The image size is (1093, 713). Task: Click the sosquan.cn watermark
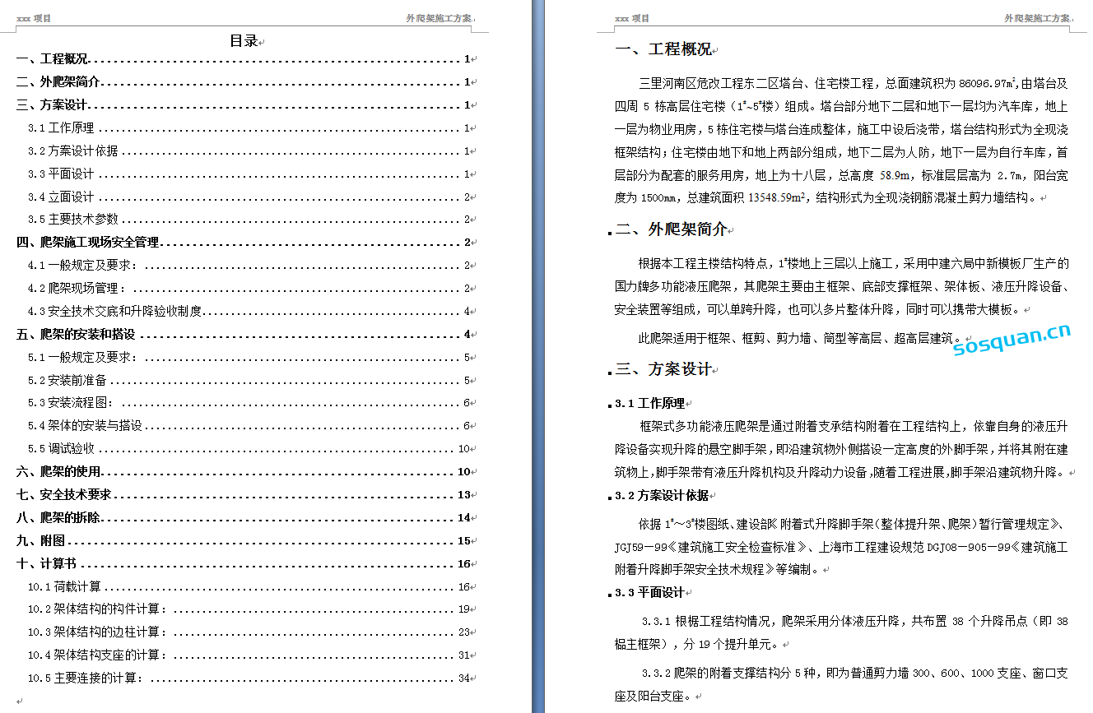pos(1012,340)
